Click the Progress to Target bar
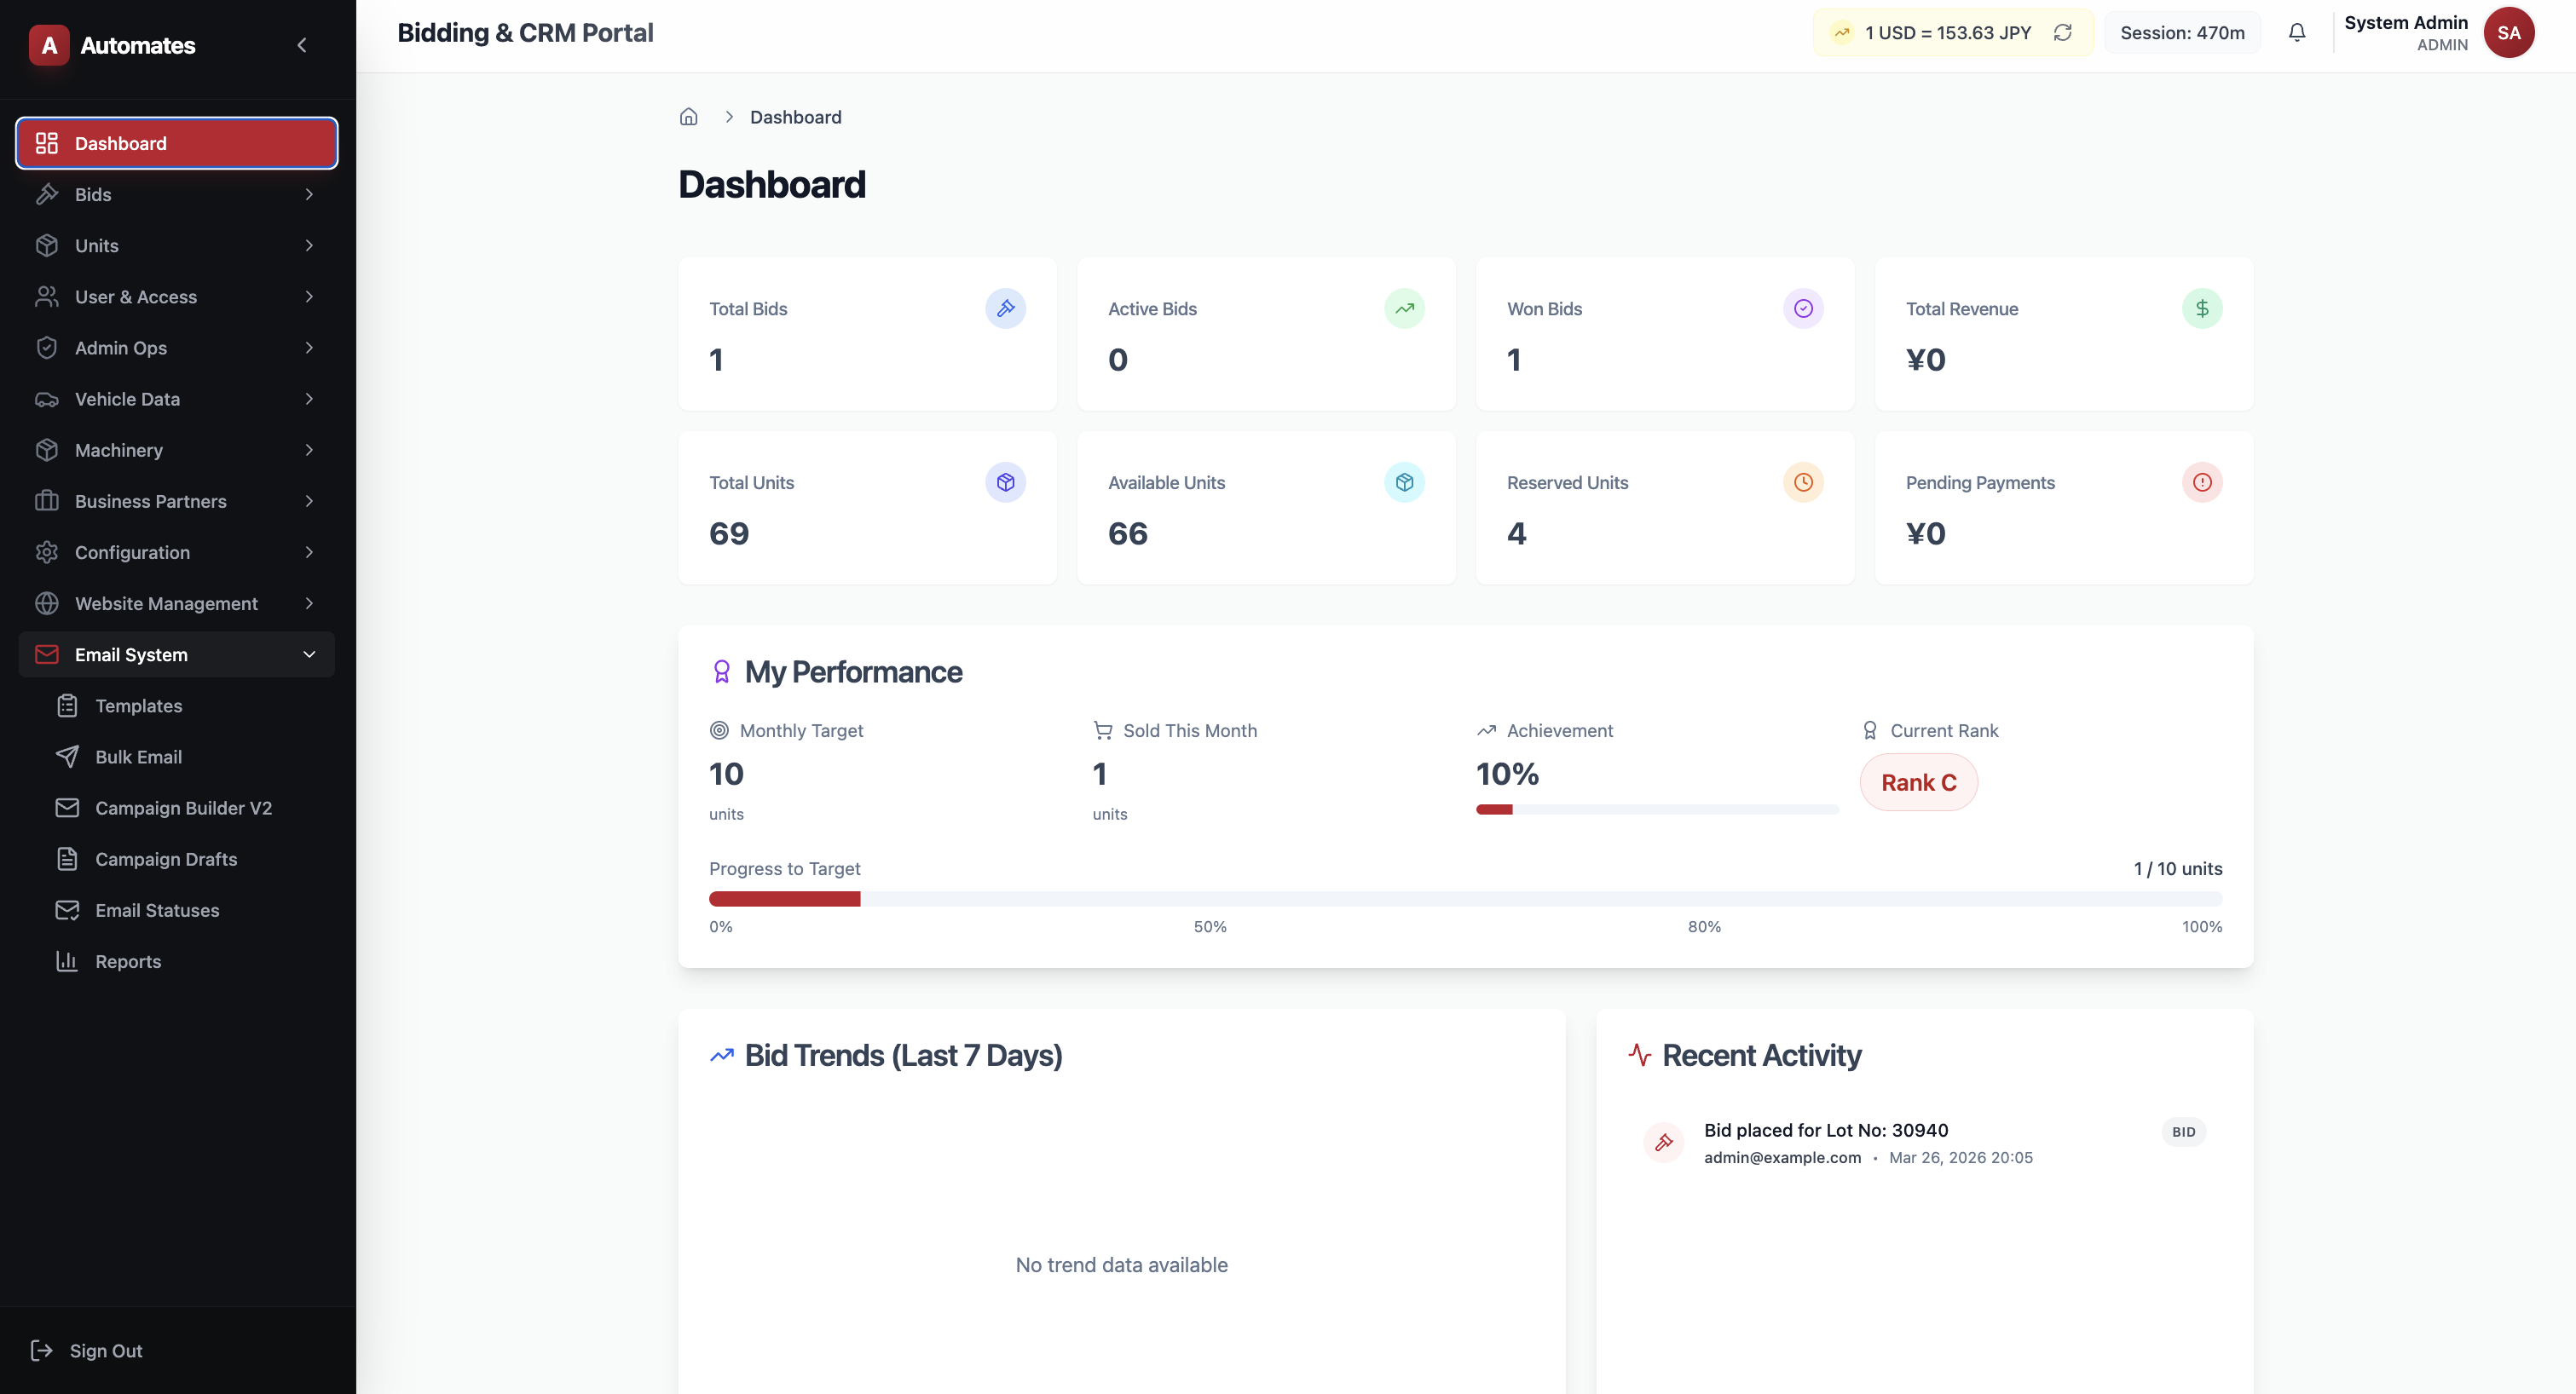This screenshot has width=2576, height=1394. 1465,899
